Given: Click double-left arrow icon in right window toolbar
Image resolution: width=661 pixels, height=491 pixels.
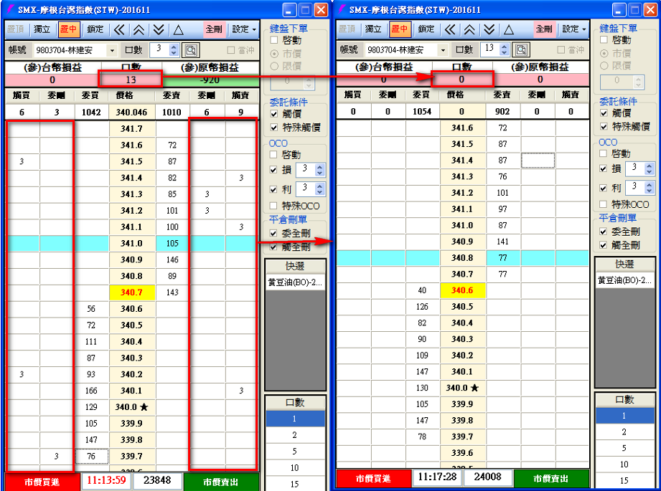Looking at the screenshot, I should (450, 29).
